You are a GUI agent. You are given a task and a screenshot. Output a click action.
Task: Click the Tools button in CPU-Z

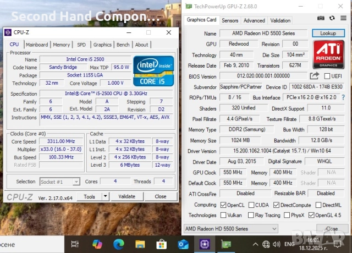(89, 197)
